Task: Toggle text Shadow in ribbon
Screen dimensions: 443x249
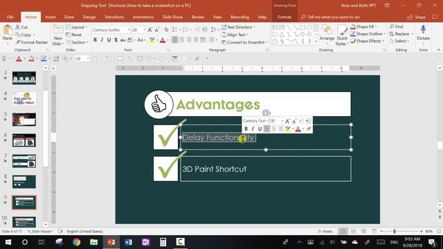Action: 116,40
